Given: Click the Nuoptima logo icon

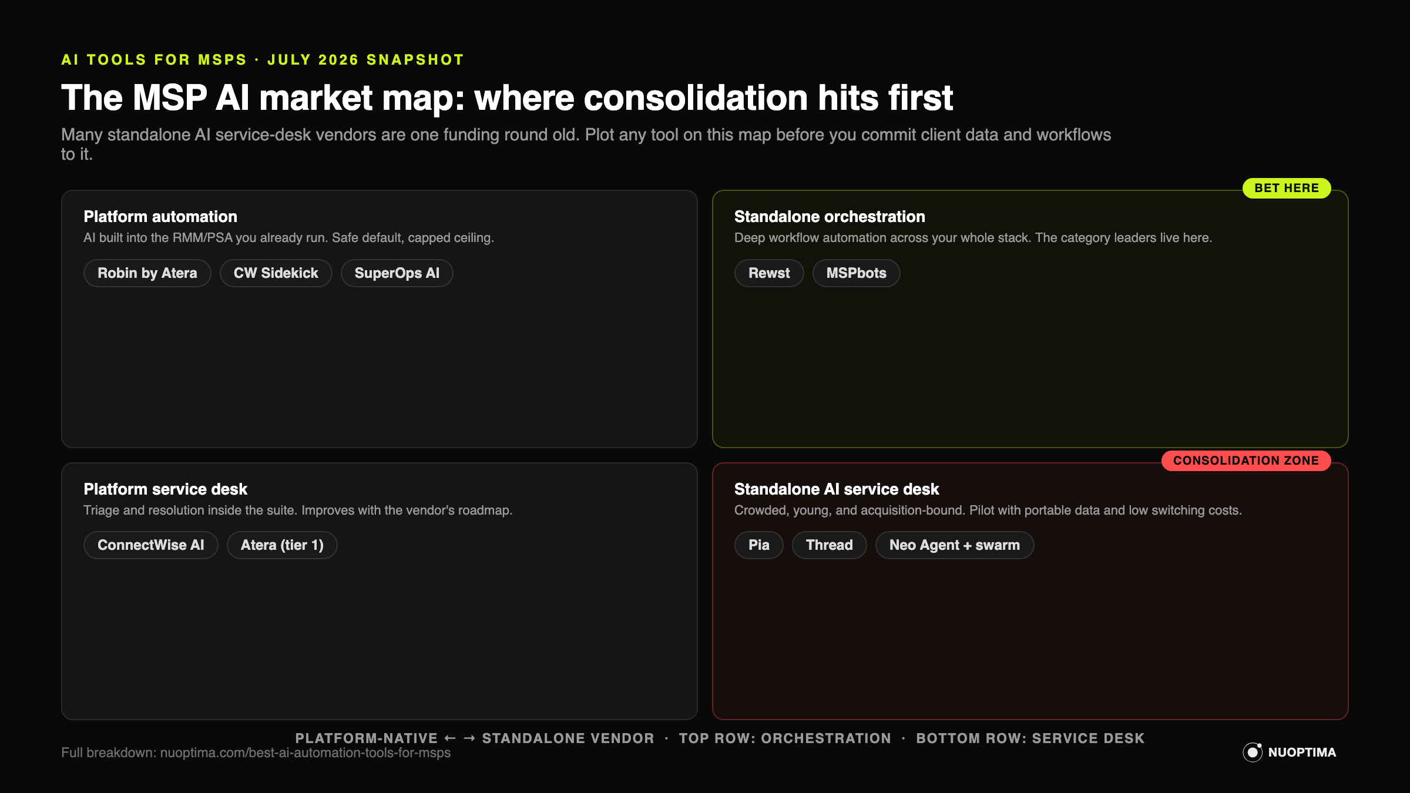Looking at the screenshot, I should click(1252, 752).
